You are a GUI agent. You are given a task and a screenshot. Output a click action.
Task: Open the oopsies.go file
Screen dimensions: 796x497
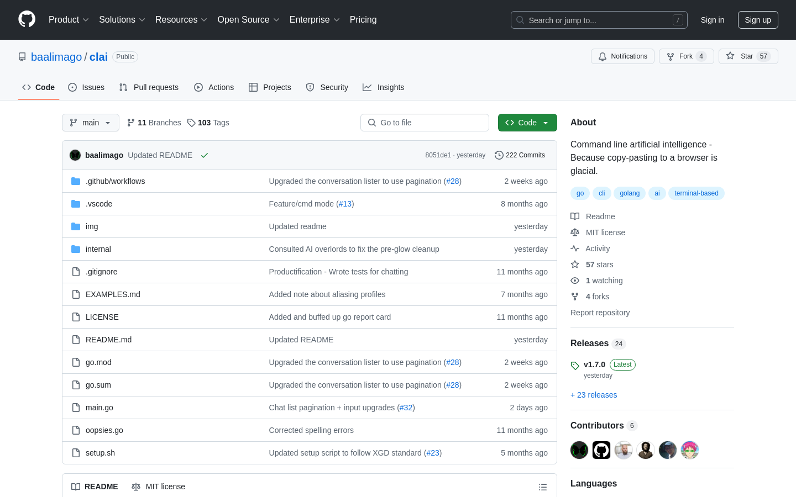tap(104, 430)
